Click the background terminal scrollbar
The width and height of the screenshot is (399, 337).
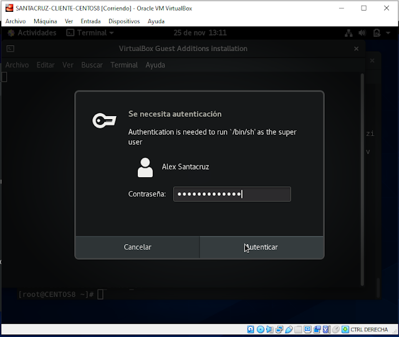coord(378,287)
